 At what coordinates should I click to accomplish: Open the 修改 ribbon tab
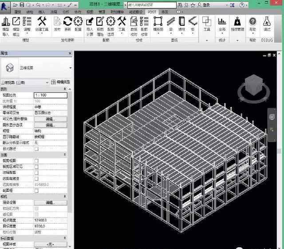[x=165, y=12]
